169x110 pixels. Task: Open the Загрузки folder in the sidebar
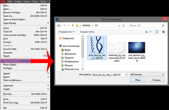67,58
